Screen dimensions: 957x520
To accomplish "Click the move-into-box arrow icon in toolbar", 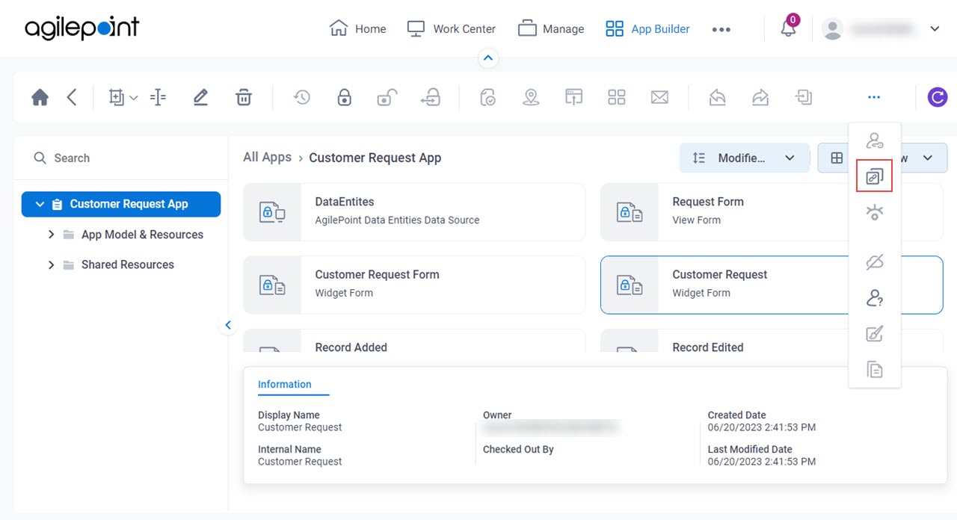I will point(804,97).
